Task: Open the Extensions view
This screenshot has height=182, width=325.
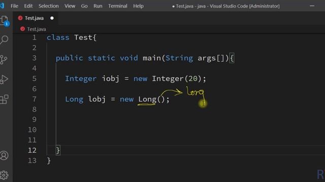Action: click(x=4, y=99)
